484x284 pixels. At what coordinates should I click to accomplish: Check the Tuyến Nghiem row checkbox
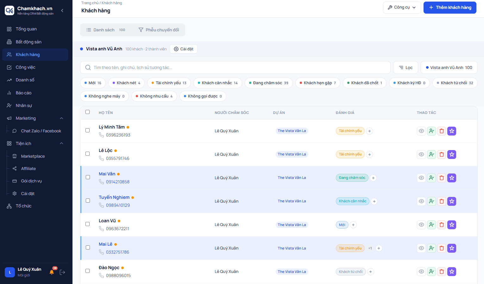(x=88, y=201)
